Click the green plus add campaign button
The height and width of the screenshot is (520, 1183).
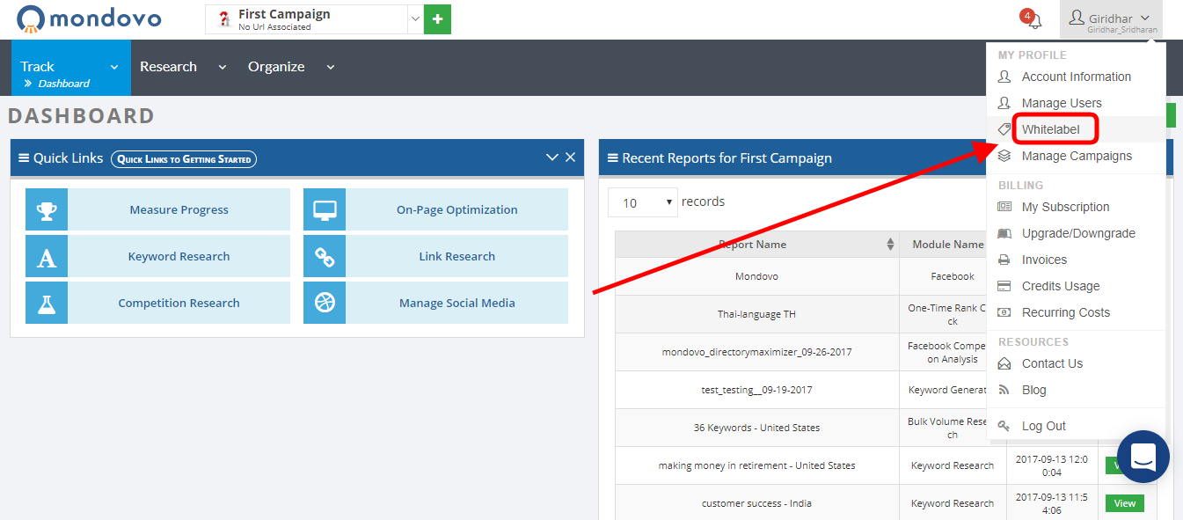tap(437, 19)
